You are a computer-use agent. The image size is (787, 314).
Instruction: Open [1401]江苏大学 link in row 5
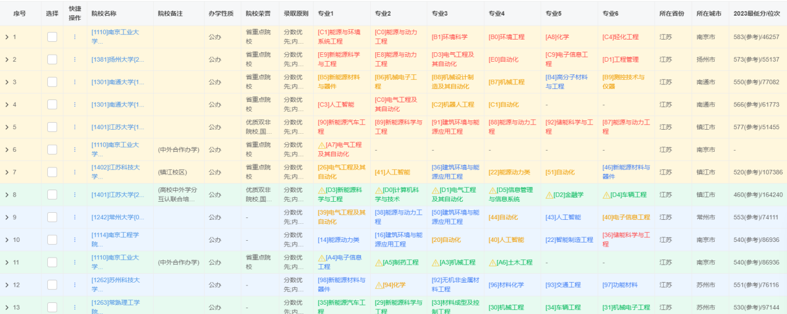pyautogui.click(x=118, y=127)
